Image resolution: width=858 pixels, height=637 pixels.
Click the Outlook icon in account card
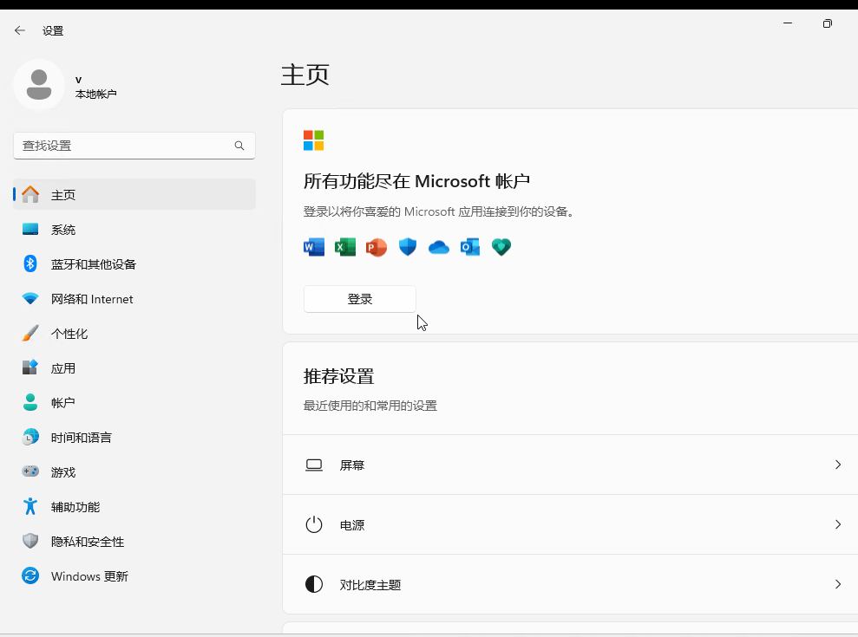click(470, 248)
